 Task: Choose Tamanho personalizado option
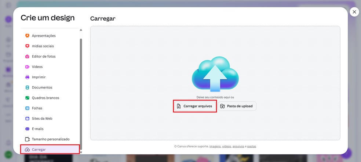pos(50,139)
